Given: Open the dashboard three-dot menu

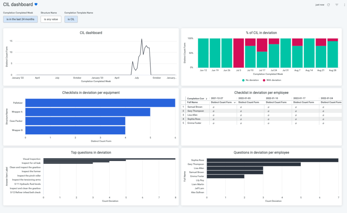Looking at the screenshot, I should pos(344,5).
